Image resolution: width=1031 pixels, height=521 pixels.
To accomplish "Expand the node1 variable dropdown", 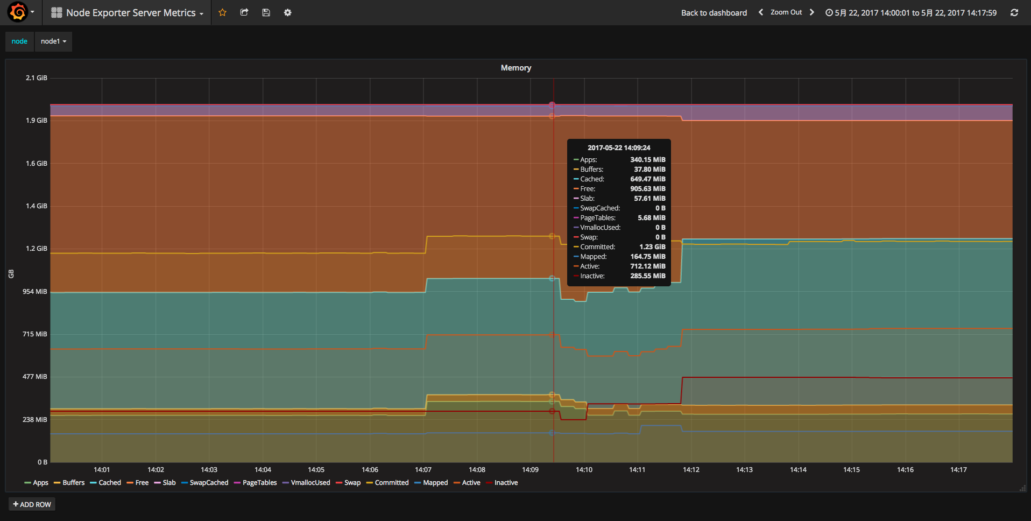I will pos(53,41).
